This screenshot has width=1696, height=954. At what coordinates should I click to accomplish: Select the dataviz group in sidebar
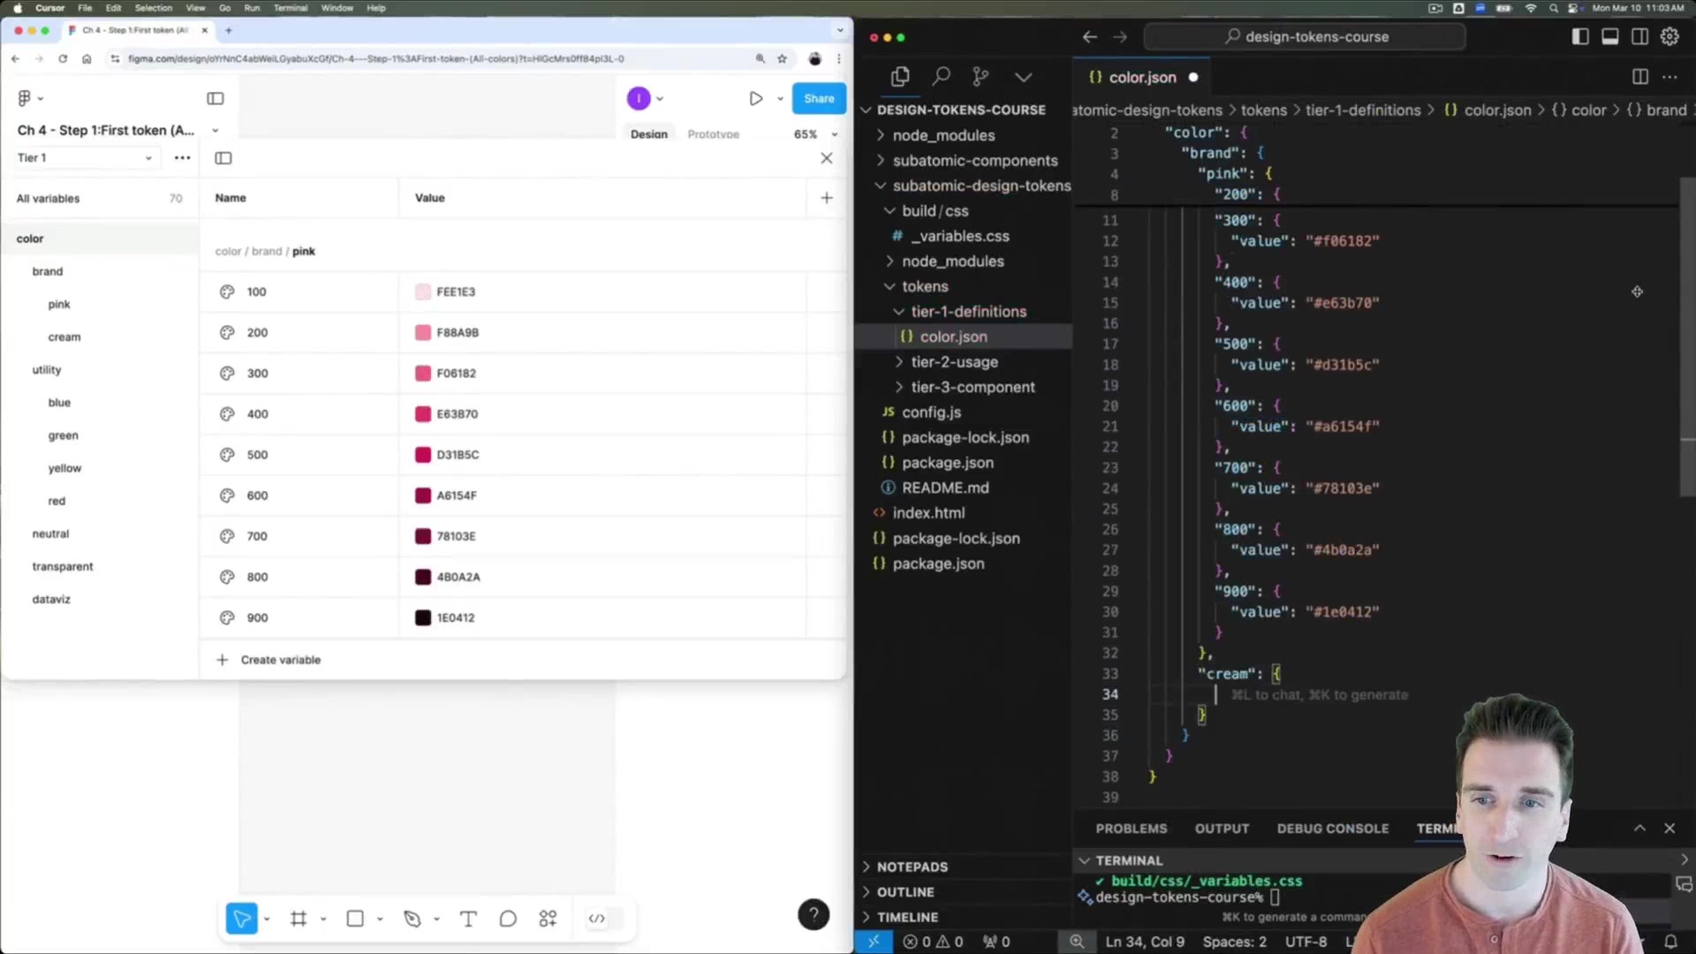coord(51,600)
